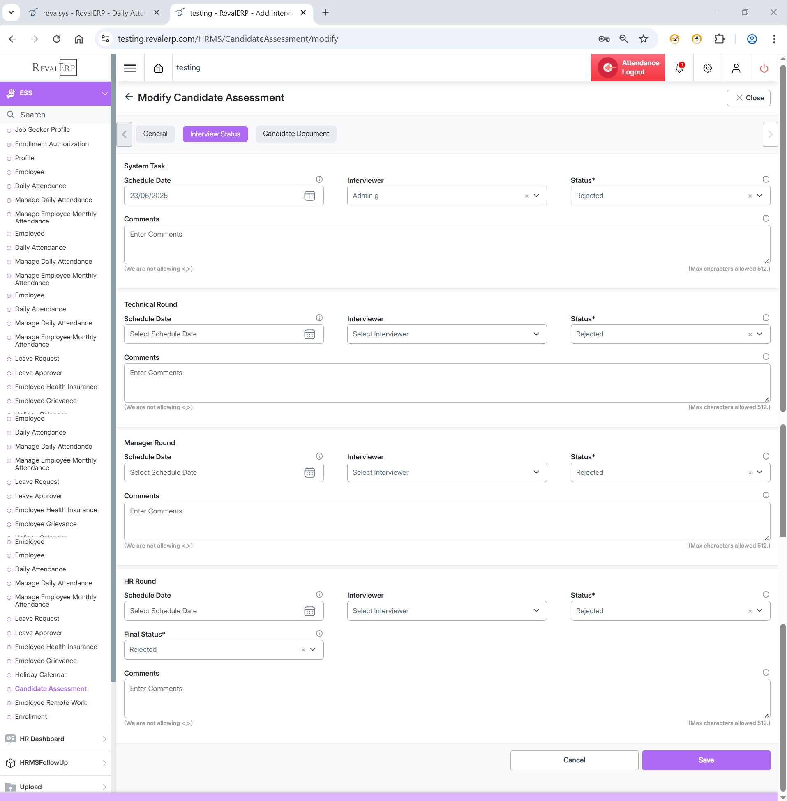Screen dimensions: 787x801
Task: Click the notification bell icon
Action: click(x=679, y=68)
